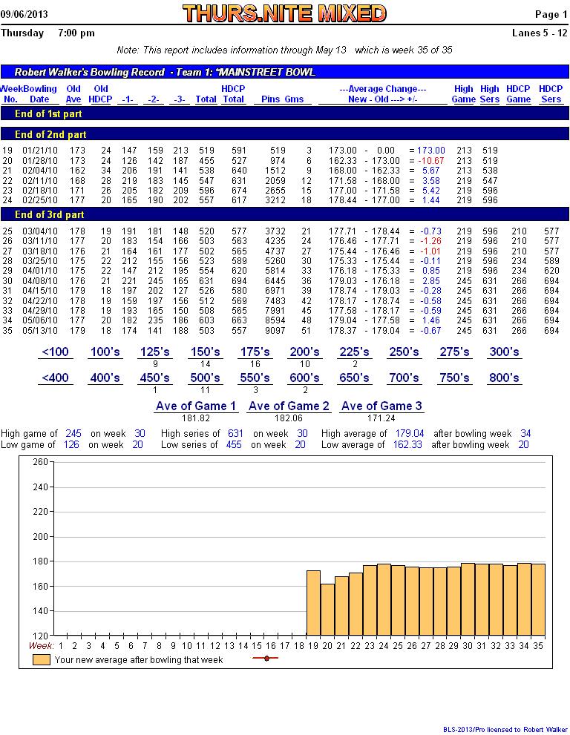Click the 694 HDCP total in week 30 row

(239, 281)
